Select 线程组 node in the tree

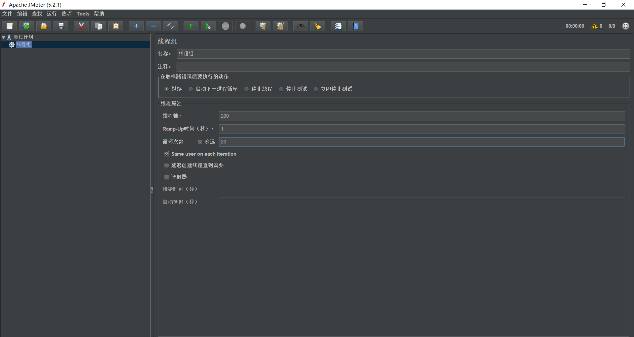24,45
